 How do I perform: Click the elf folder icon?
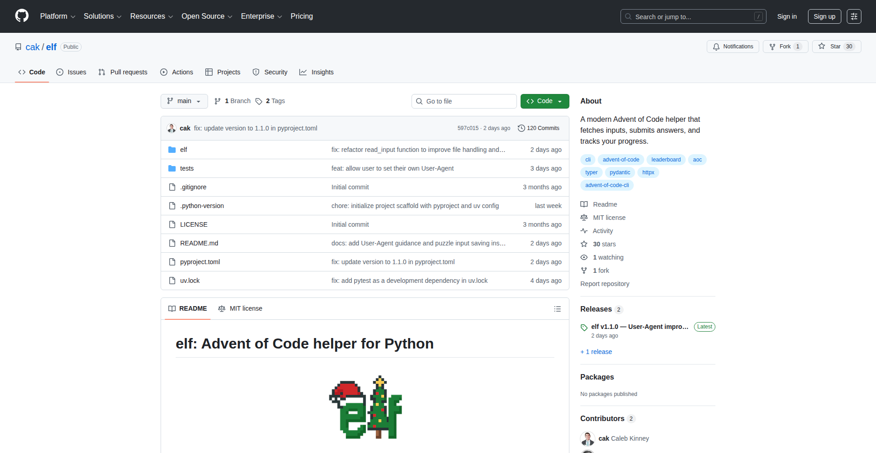point(172,150)
